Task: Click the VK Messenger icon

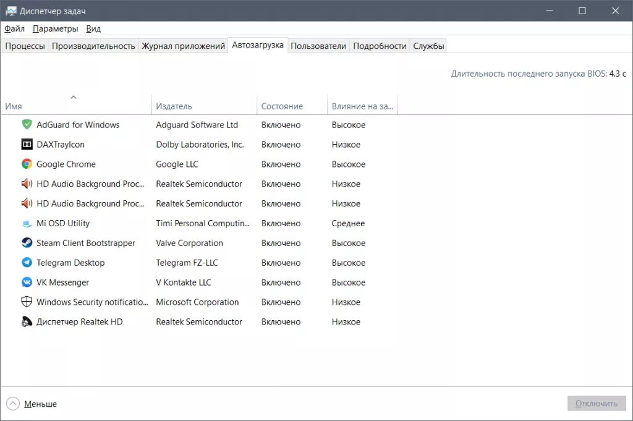Action: 27,283
